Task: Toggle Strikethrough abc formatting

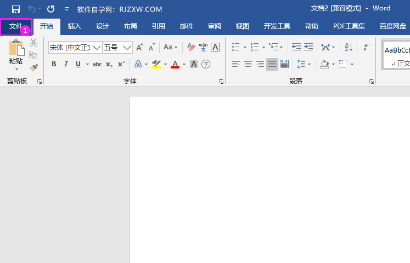Action: click(x=97, y=64)
